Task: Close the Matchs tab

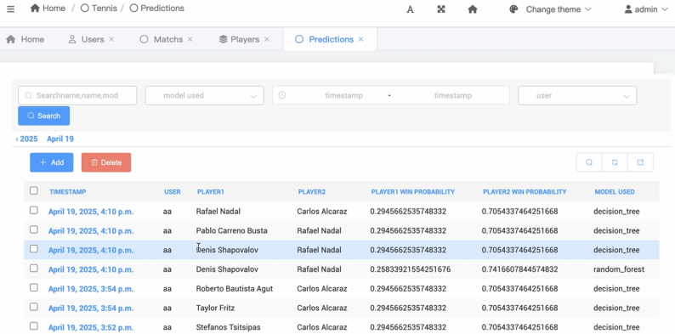Action: pyautogui.click(x=190, y=39)
